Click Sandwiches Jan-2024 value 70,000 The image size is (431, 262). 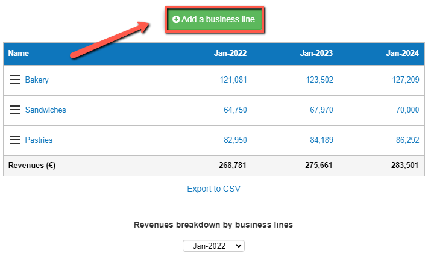coord(407,110)
